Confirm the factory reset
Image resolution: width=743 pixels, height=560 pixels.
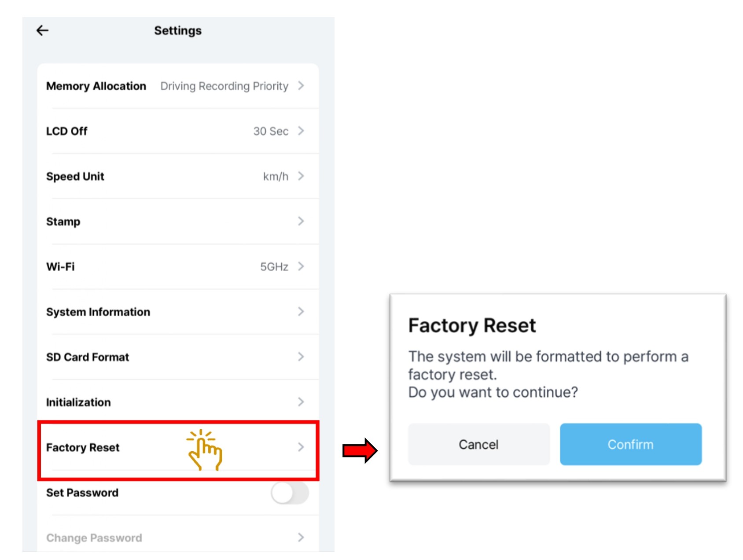pyautogui.click(x=630, y=444)
